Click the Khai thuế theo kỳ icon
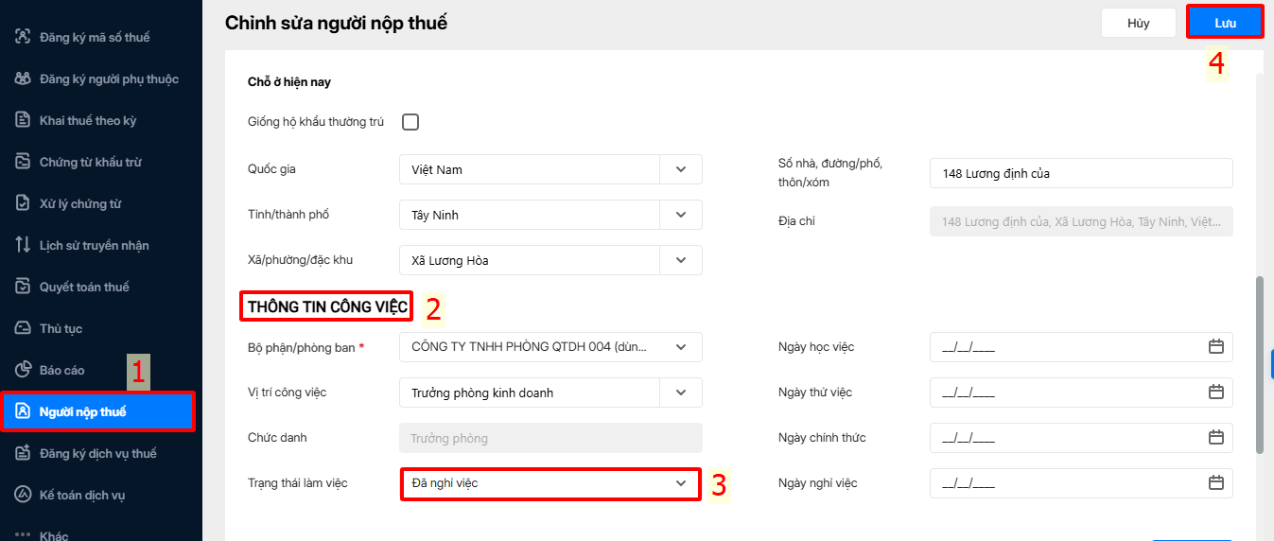Screen dimensions: 1274x541 pyautogui.click(x=24, y=120)
